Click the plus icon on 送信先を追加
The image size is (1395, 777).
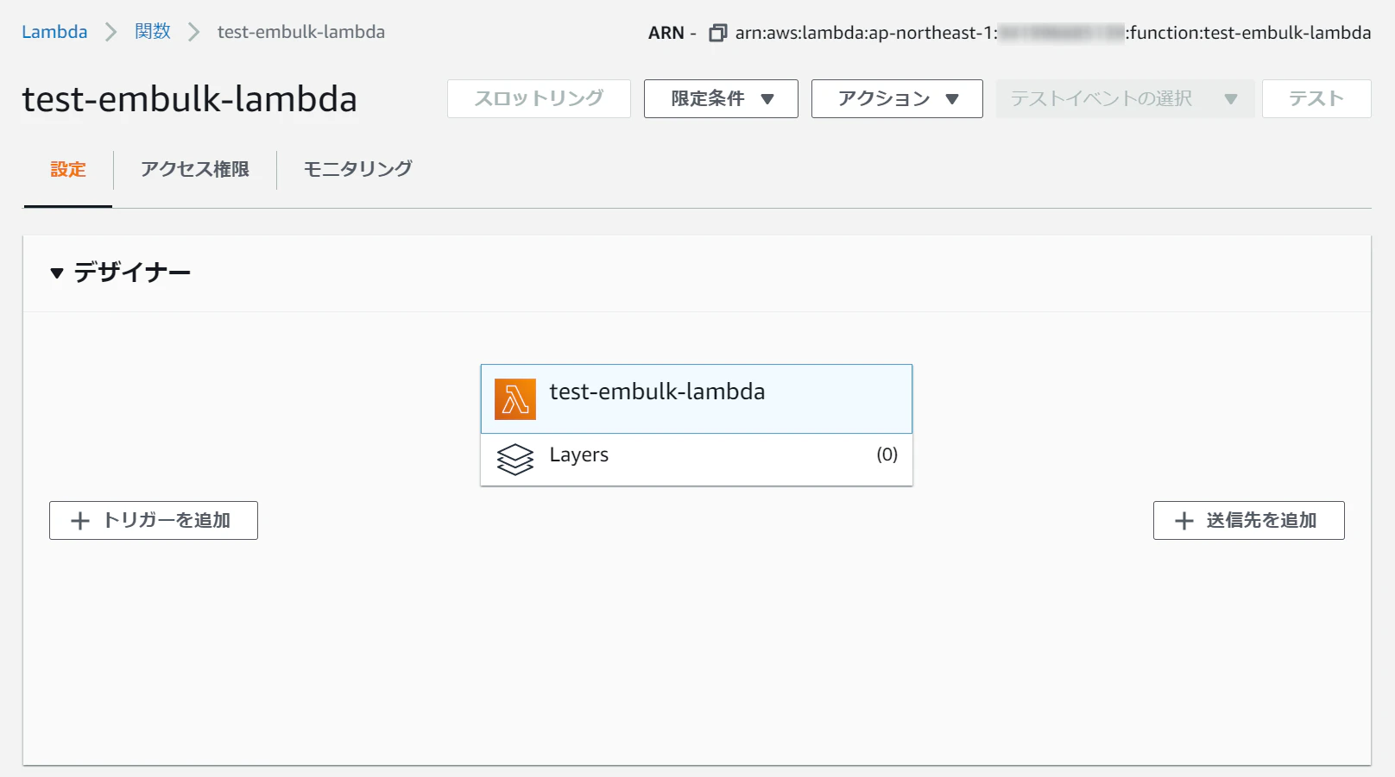(1184, 521)
